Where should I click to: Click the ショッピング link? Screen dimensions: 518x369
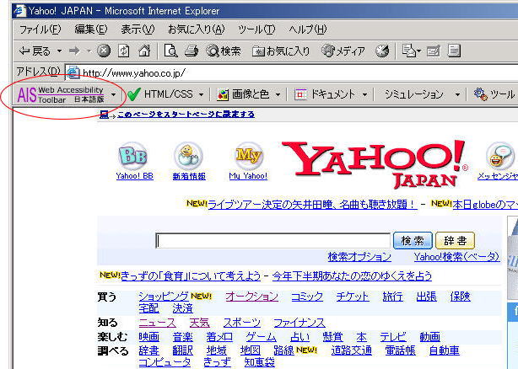click(x=164, y=297)
